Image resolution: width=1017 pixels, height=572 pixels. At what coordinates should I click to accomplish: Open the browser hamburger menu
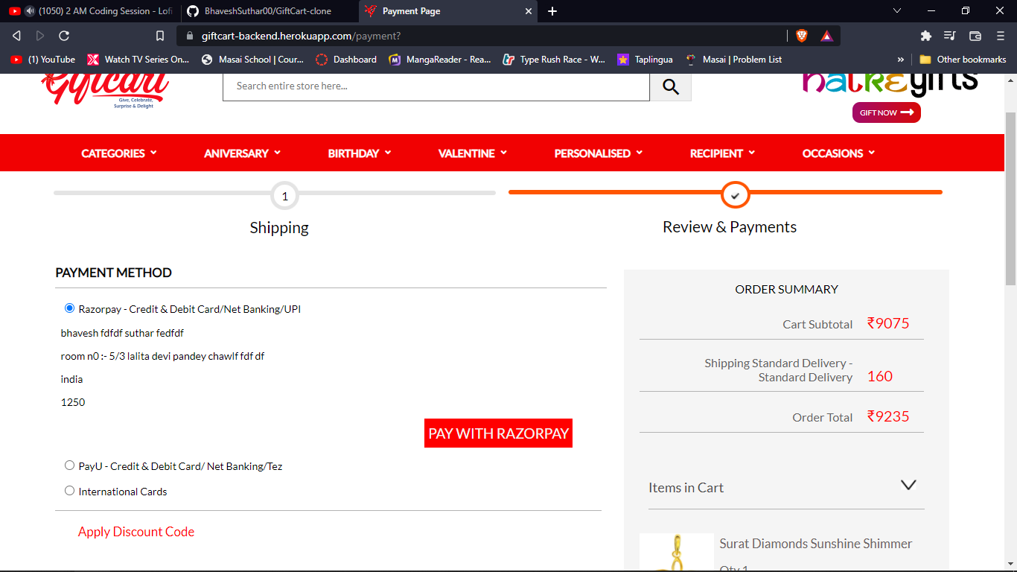(x=1000, y=36)
